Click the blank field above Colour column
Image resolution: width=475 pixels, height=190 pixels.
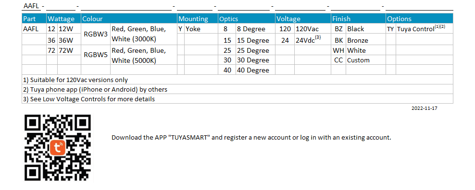pos(126,7)
